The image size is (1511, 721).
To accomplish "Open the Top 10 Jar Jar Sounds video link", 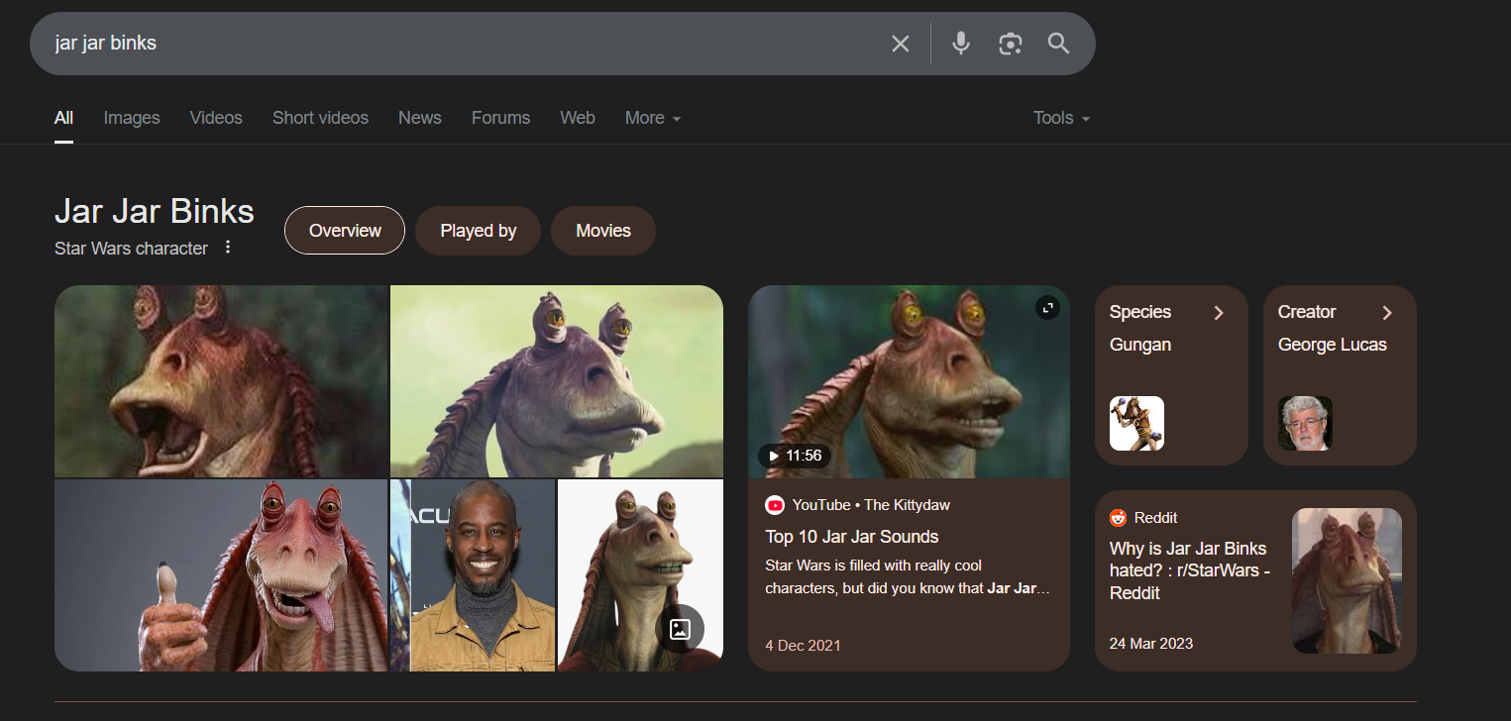I will [852, 537].
